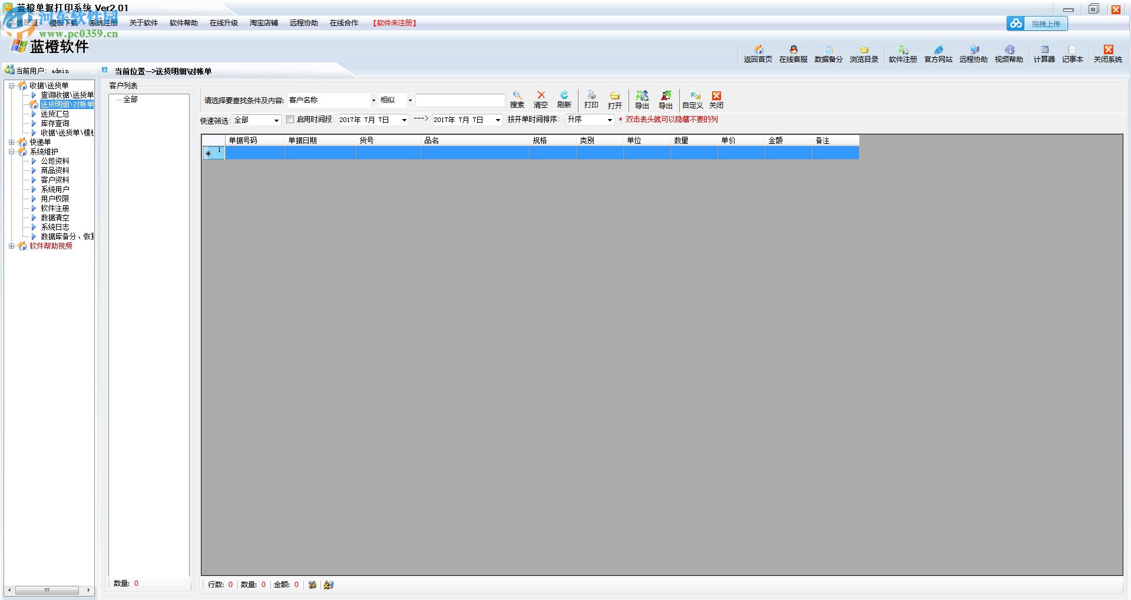
Task: Expand the 软件帮助视频 tree node
Action: pyautogui.click(x=11, y=246)
